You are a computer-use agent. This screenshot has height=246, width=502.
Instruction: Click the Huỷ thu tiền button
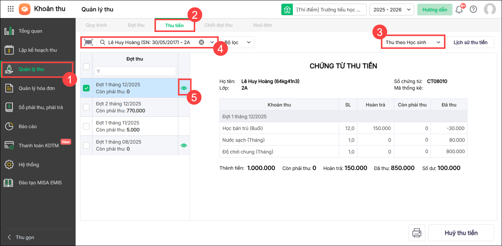[x=461, y=233]
